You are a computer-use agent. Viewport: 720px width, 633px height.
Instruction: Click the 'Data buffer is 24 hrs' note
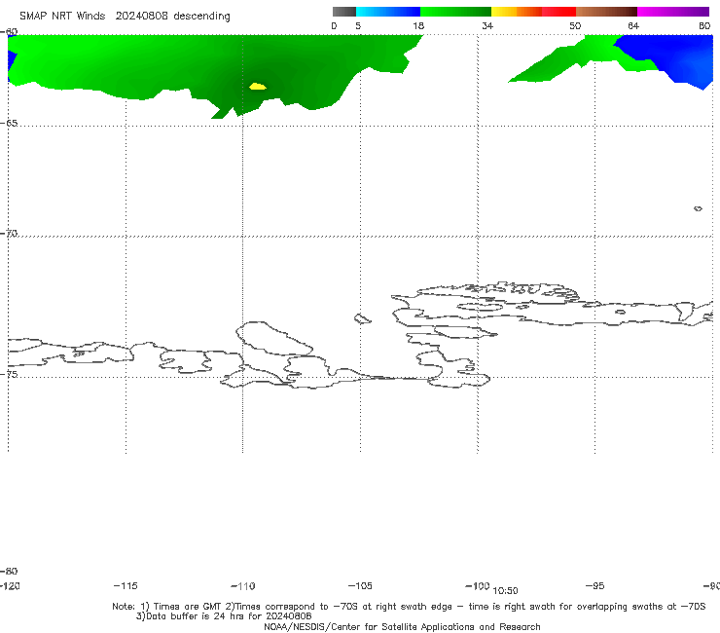pyautogui.click(x=224, y=616)
